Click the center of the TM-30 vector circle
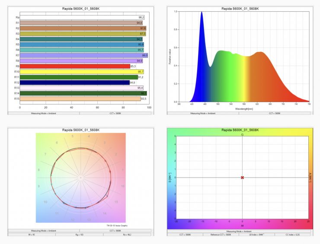The height and width of the screenshot is (244, 320). click(x=80, y=177)
